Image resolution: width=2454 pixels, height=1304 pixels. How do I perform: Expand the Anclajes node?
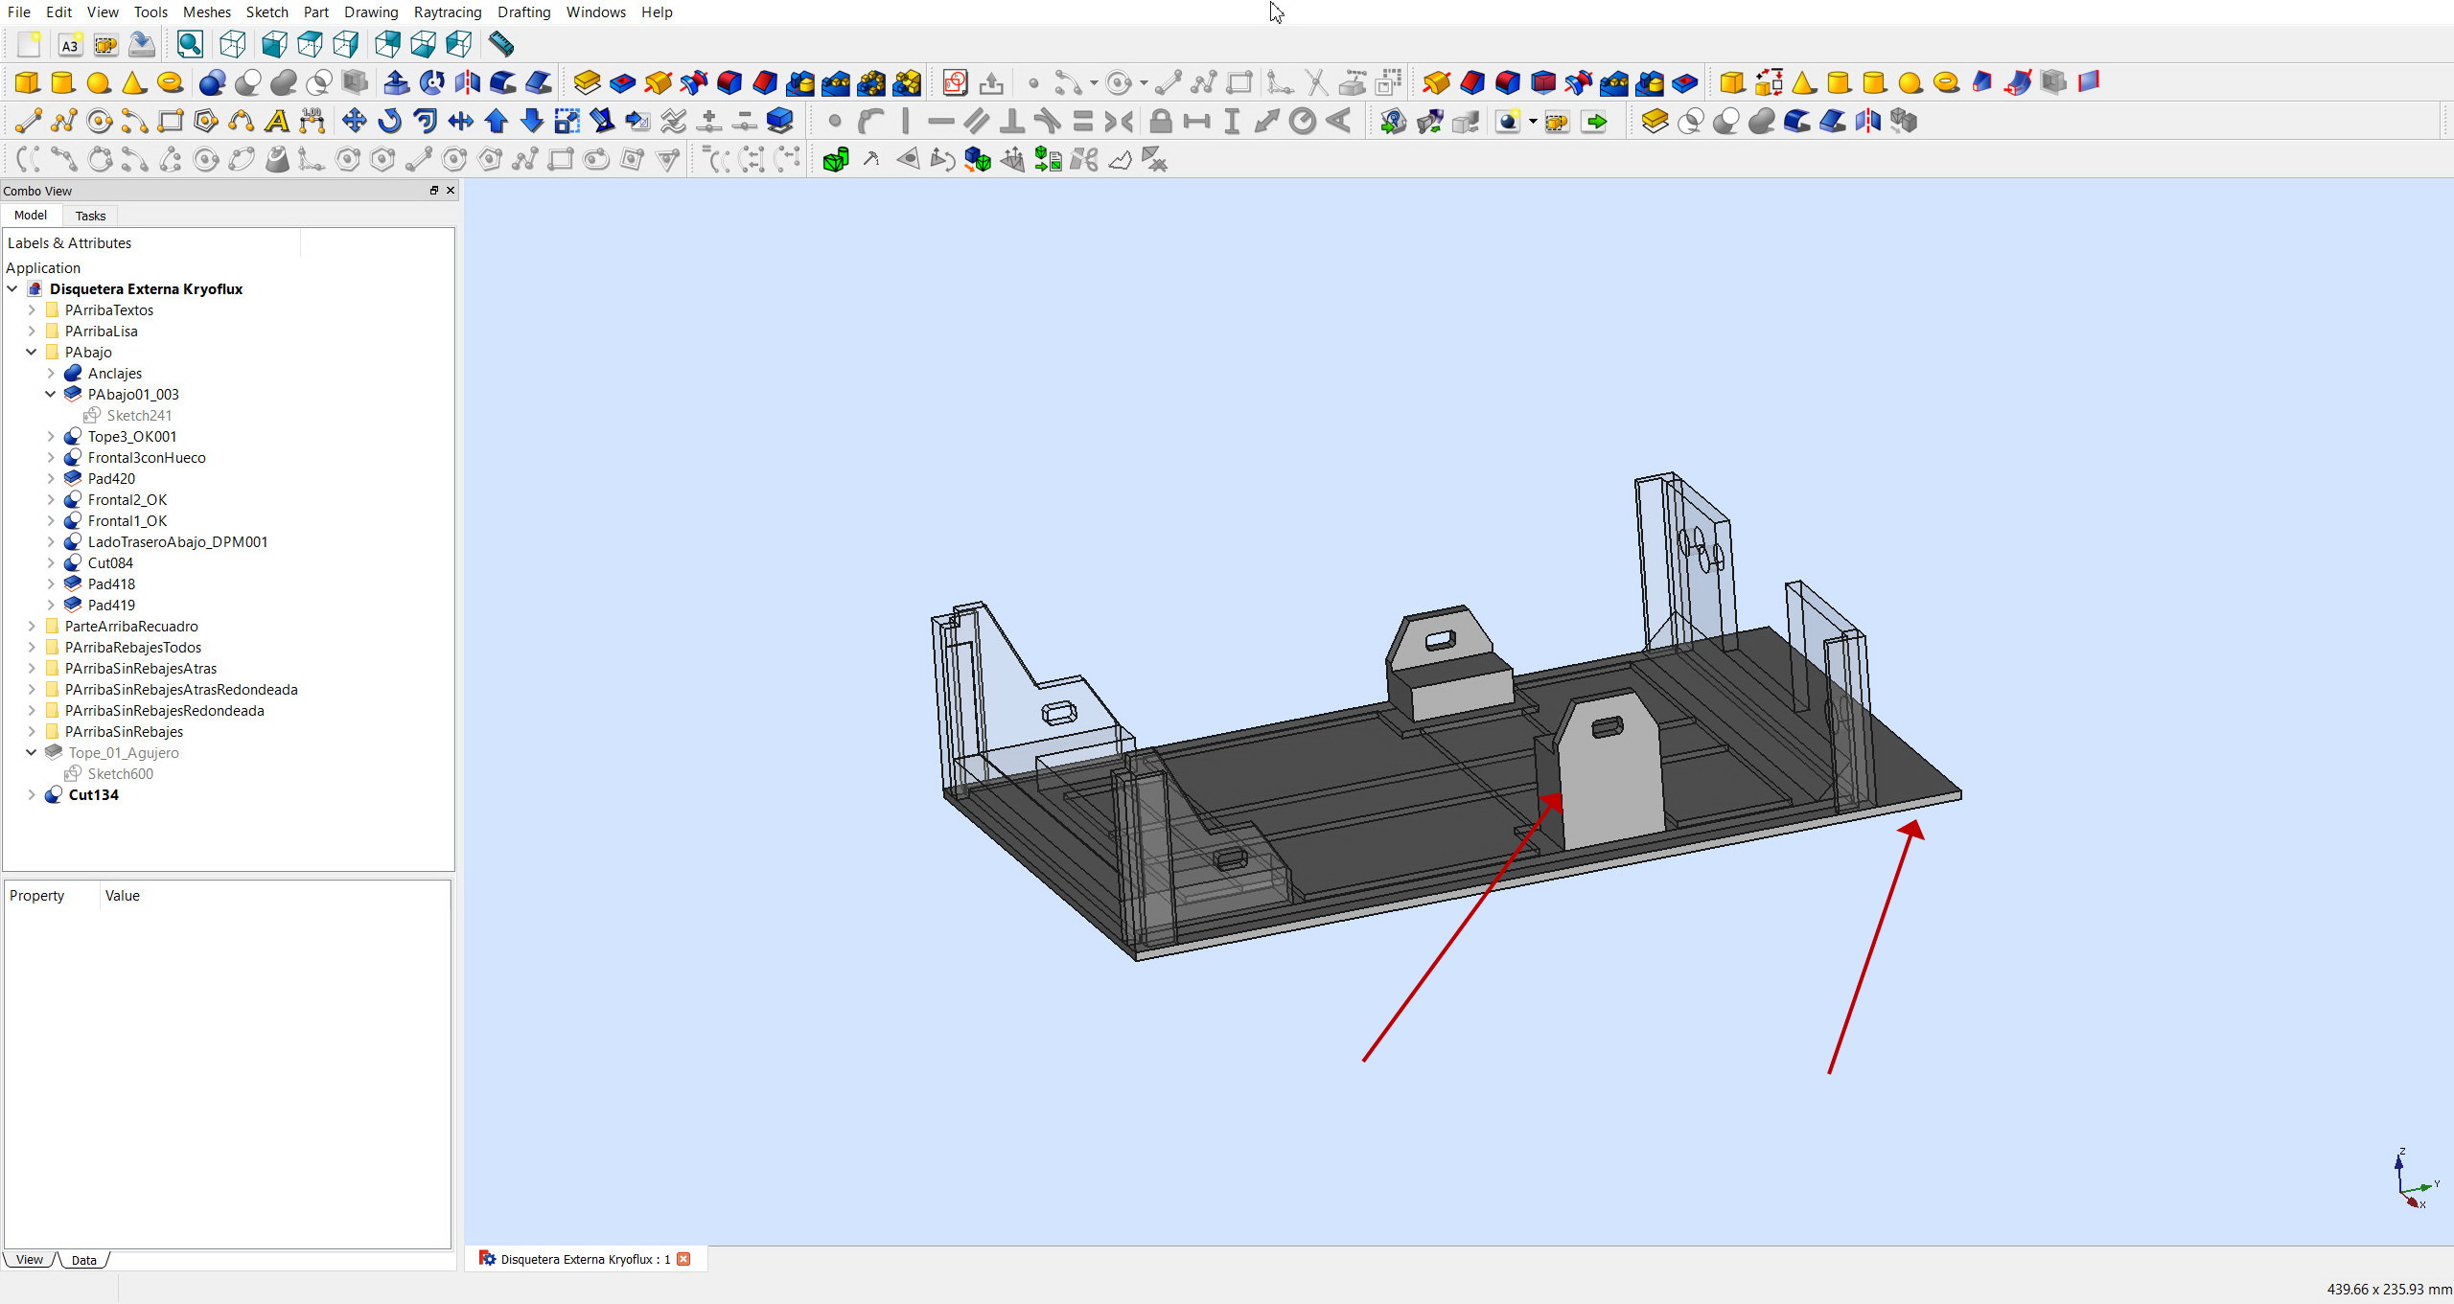[51, 373]
